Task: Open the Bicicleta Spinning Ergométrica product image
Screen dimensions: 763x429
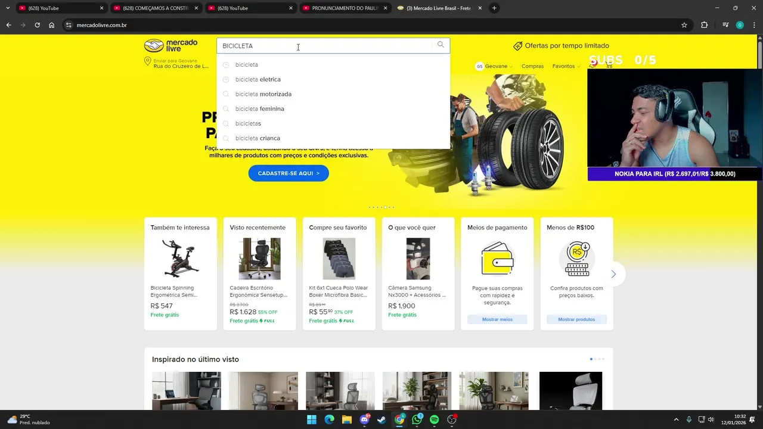Action: (x=181, y=259)
